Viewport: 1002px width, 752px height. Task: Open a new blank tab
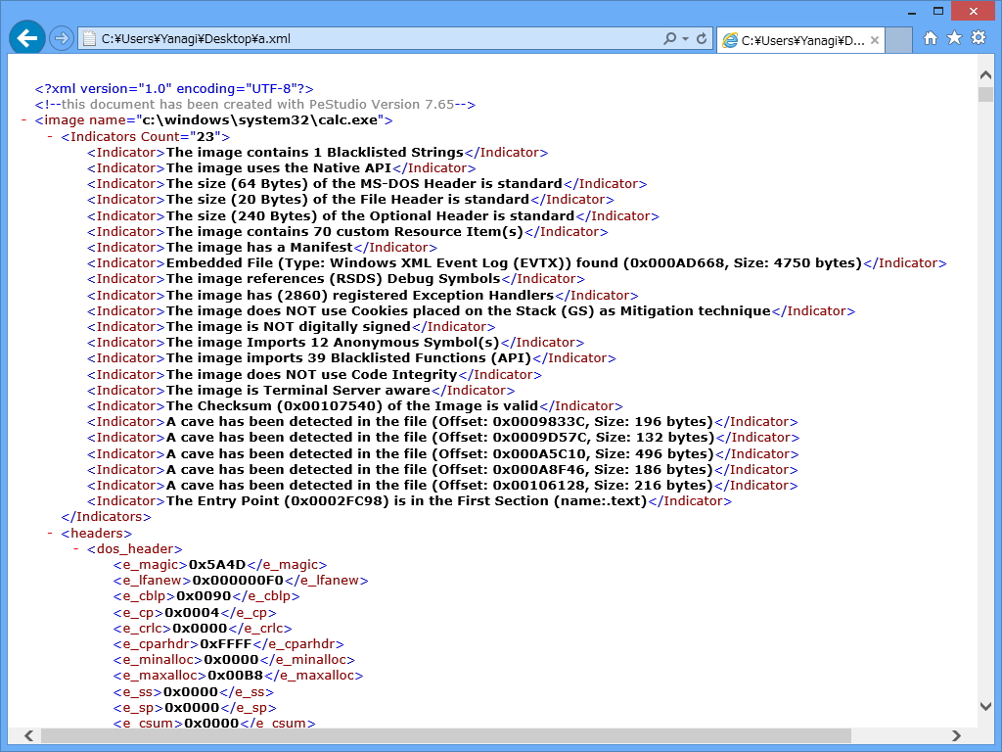898,40
